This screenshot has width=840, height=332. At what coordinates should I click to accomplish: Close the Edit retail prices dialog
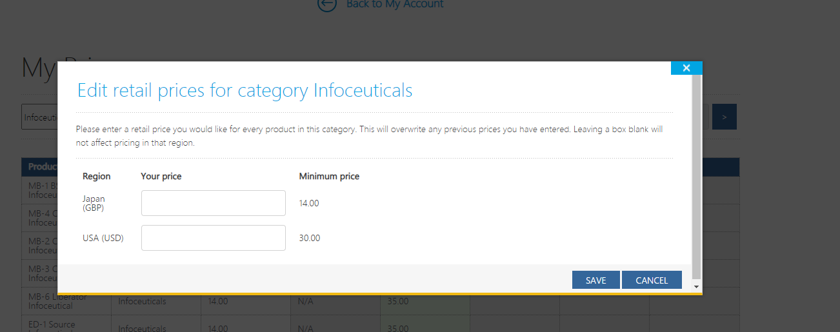point(686,68)
